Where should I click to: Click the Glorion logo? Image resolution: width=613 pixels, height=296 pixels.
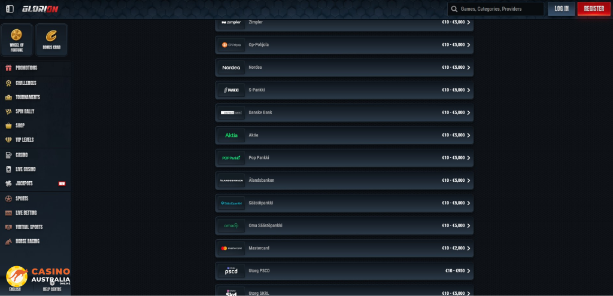click(40, 8)
